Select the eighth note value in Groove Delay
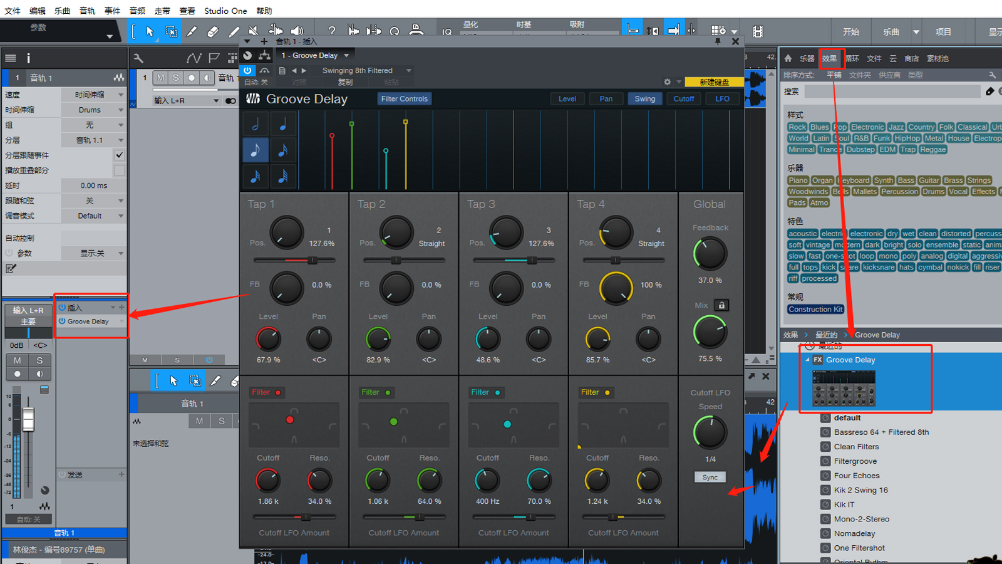 coord(256,150)
